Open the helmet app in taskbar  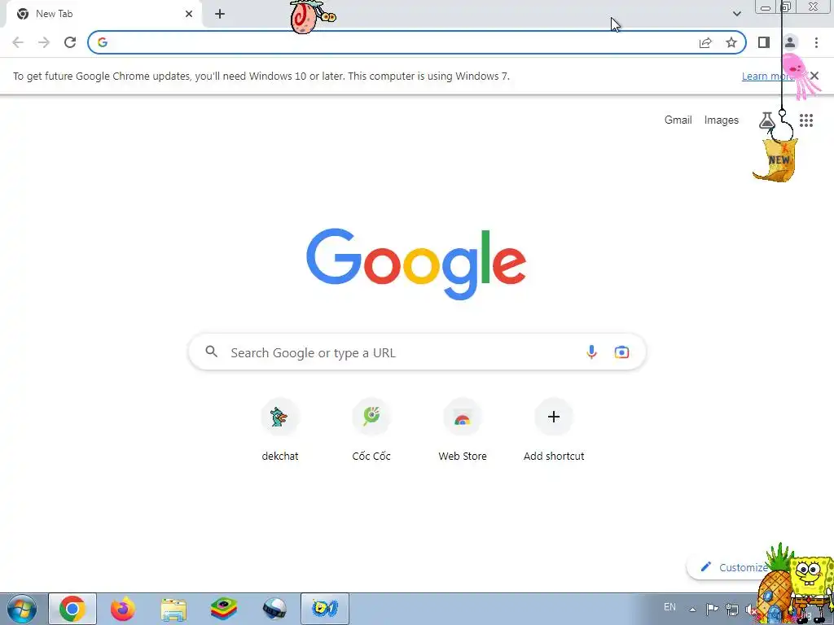[274, 609]
